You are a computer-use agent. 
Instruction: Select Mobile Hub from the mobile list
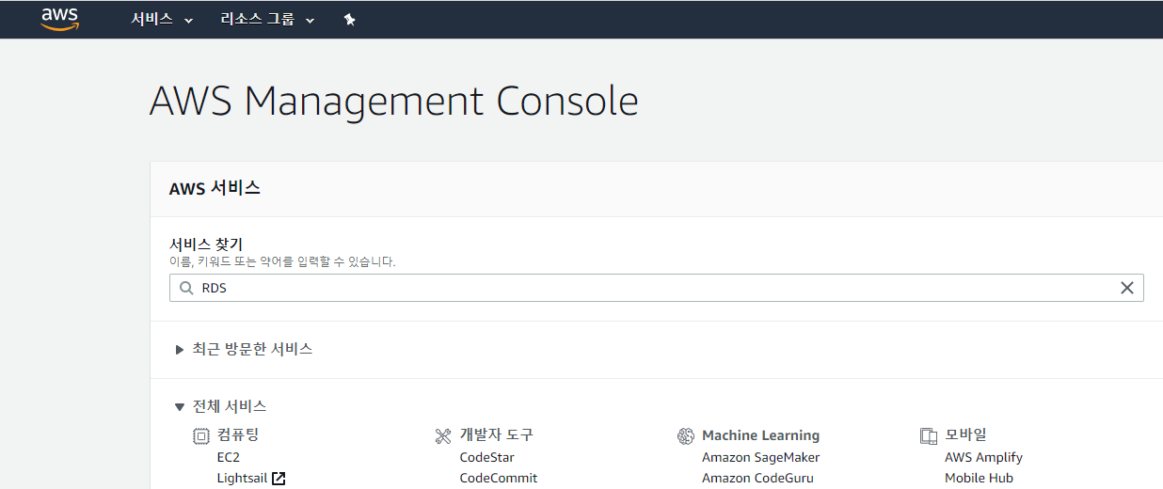coord(979,478)
